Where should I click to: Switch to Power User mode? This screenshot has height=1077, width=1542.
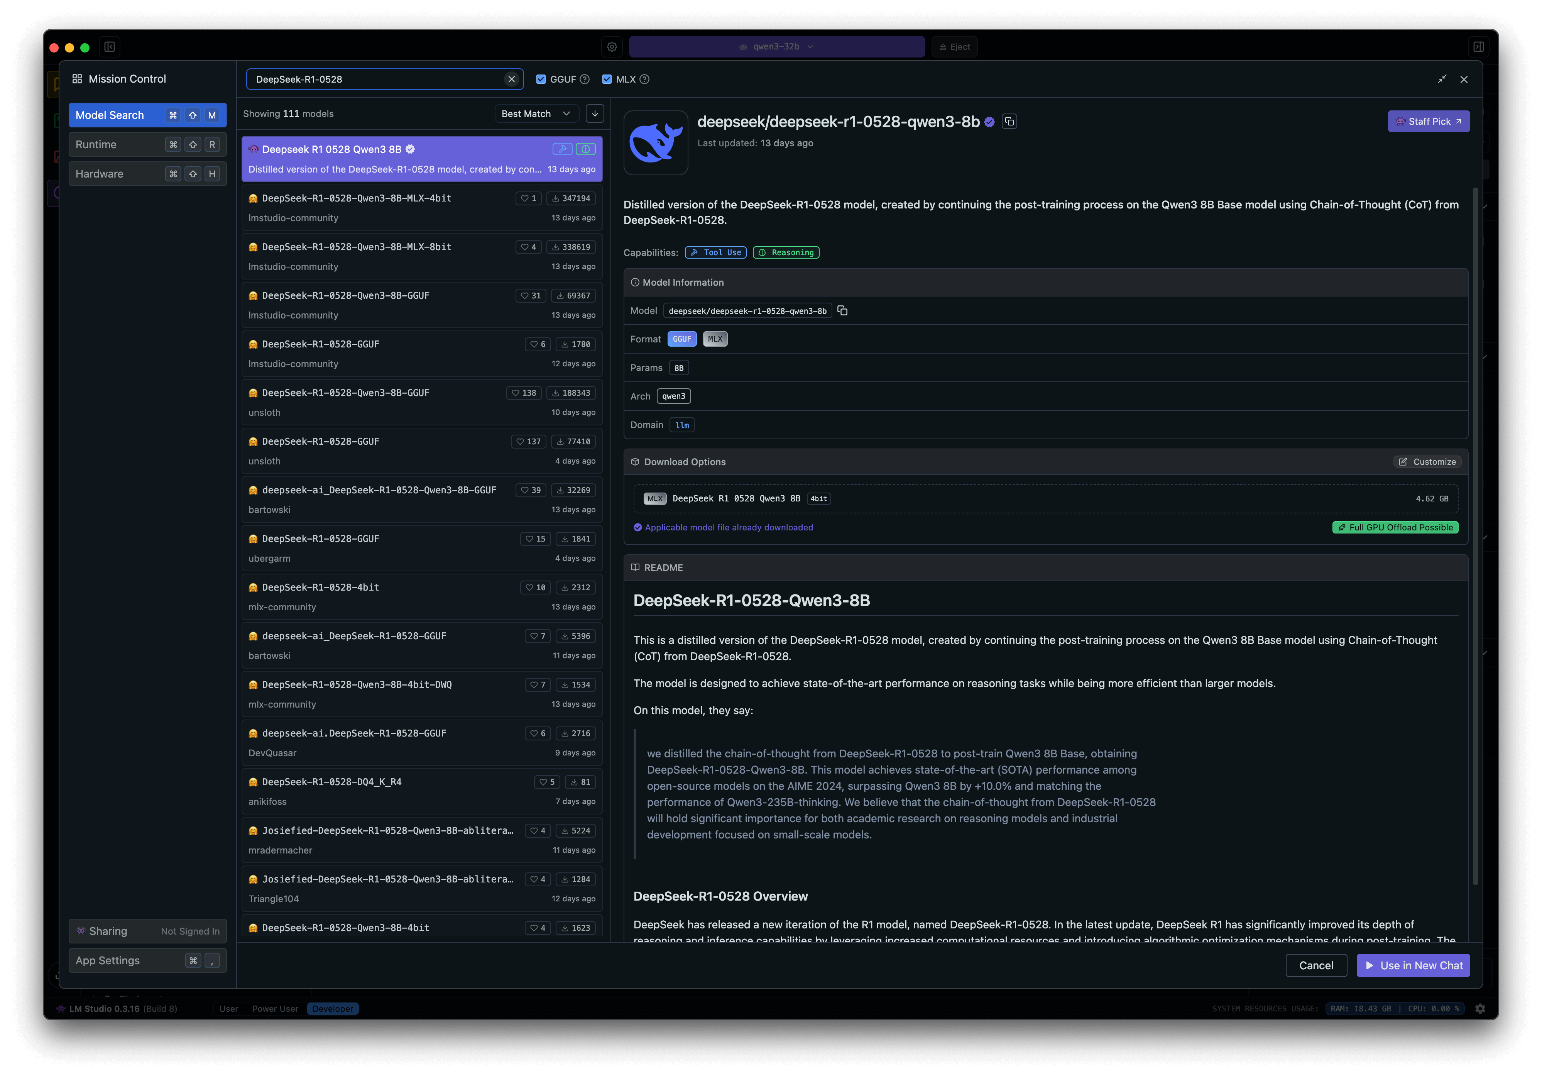pyautogui.click(x=275, y=1008)
